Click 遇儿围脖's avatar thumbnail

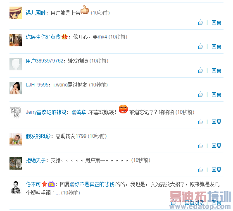coord(16,13)
